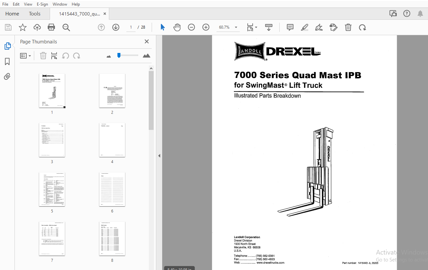
Task: Rotate thumbnails counterclockwise
Action: click(65, 56)
